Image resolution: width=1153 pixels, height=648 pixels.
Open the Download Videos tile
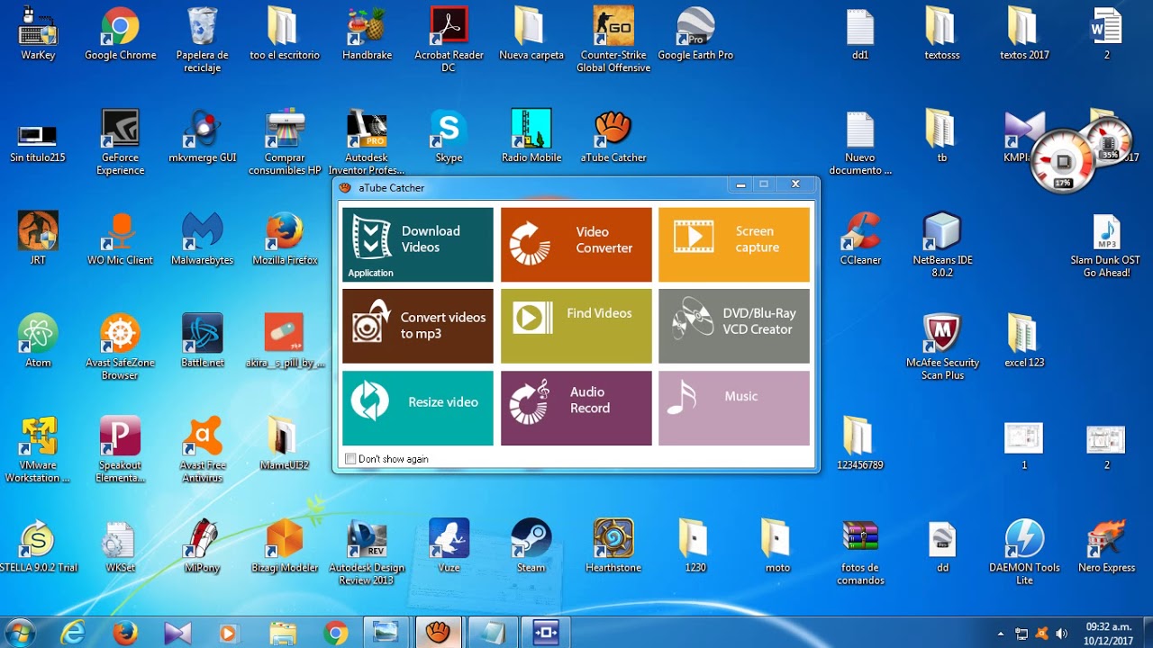(418, 245)
